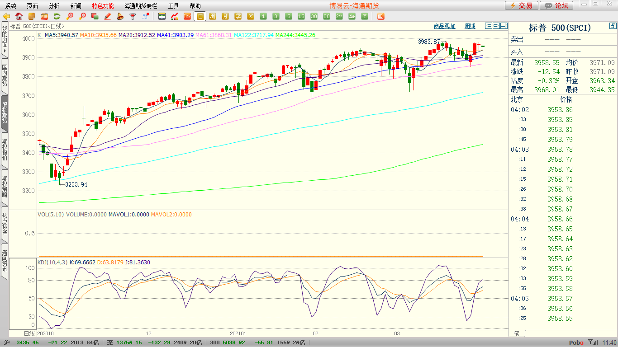Open the red layout window icon
Image resolution: width=618 pixels, height=347 pixels.
click(x=381, y=16)
